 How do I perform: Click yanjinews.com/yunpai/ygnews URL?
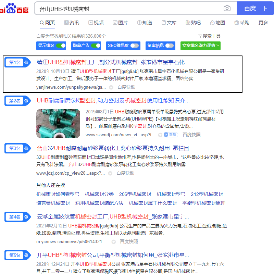(x=71, y=87)
